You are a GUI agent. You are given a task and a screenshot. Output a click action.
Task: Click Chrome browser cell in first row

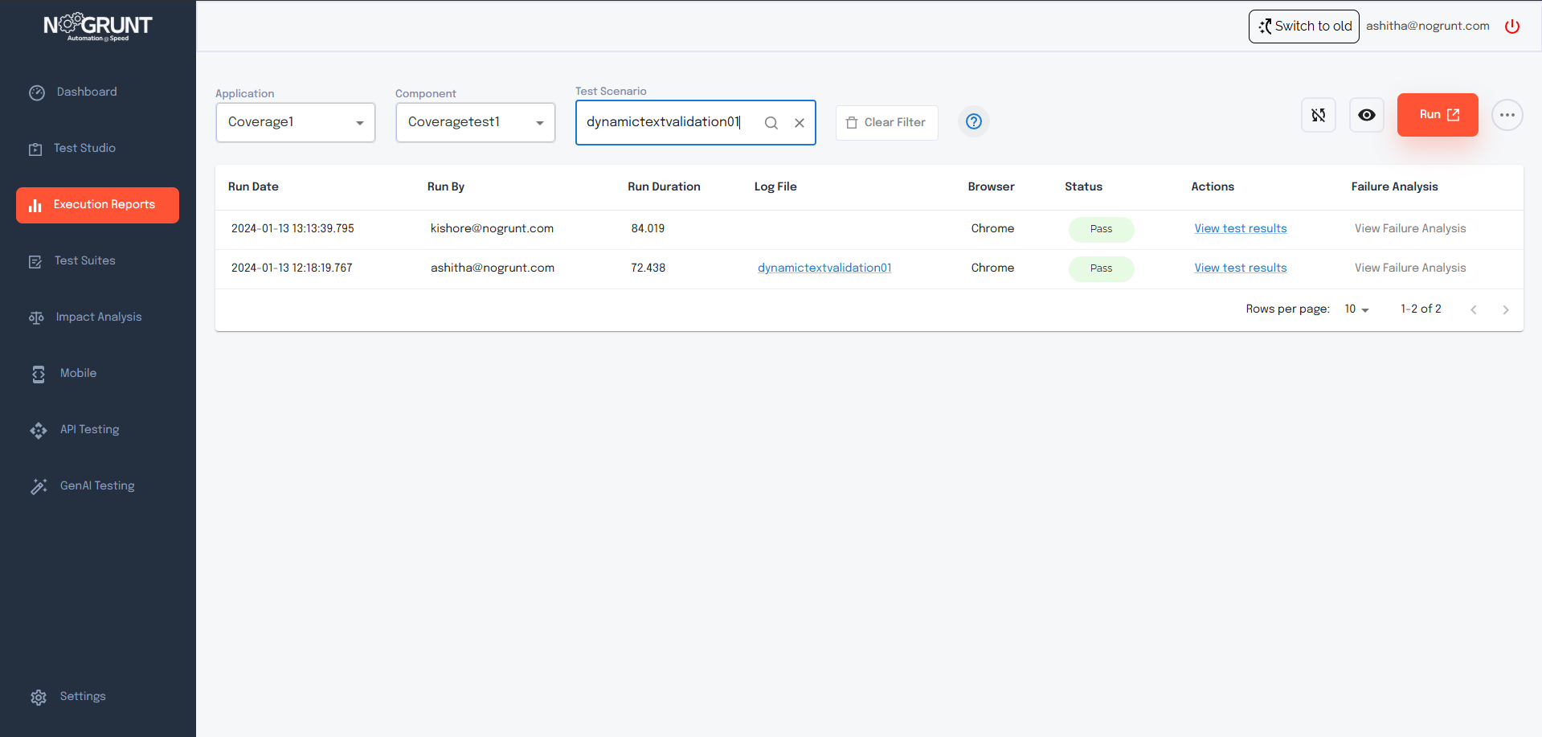[x=992, y=229]
